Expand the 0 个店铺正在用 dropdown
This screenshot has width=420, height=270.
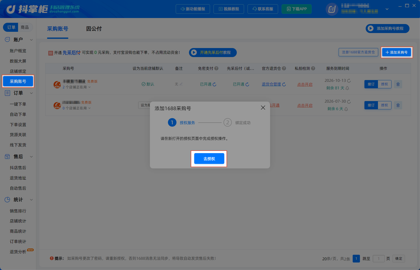pyautogui.click(x=77, y=108)
